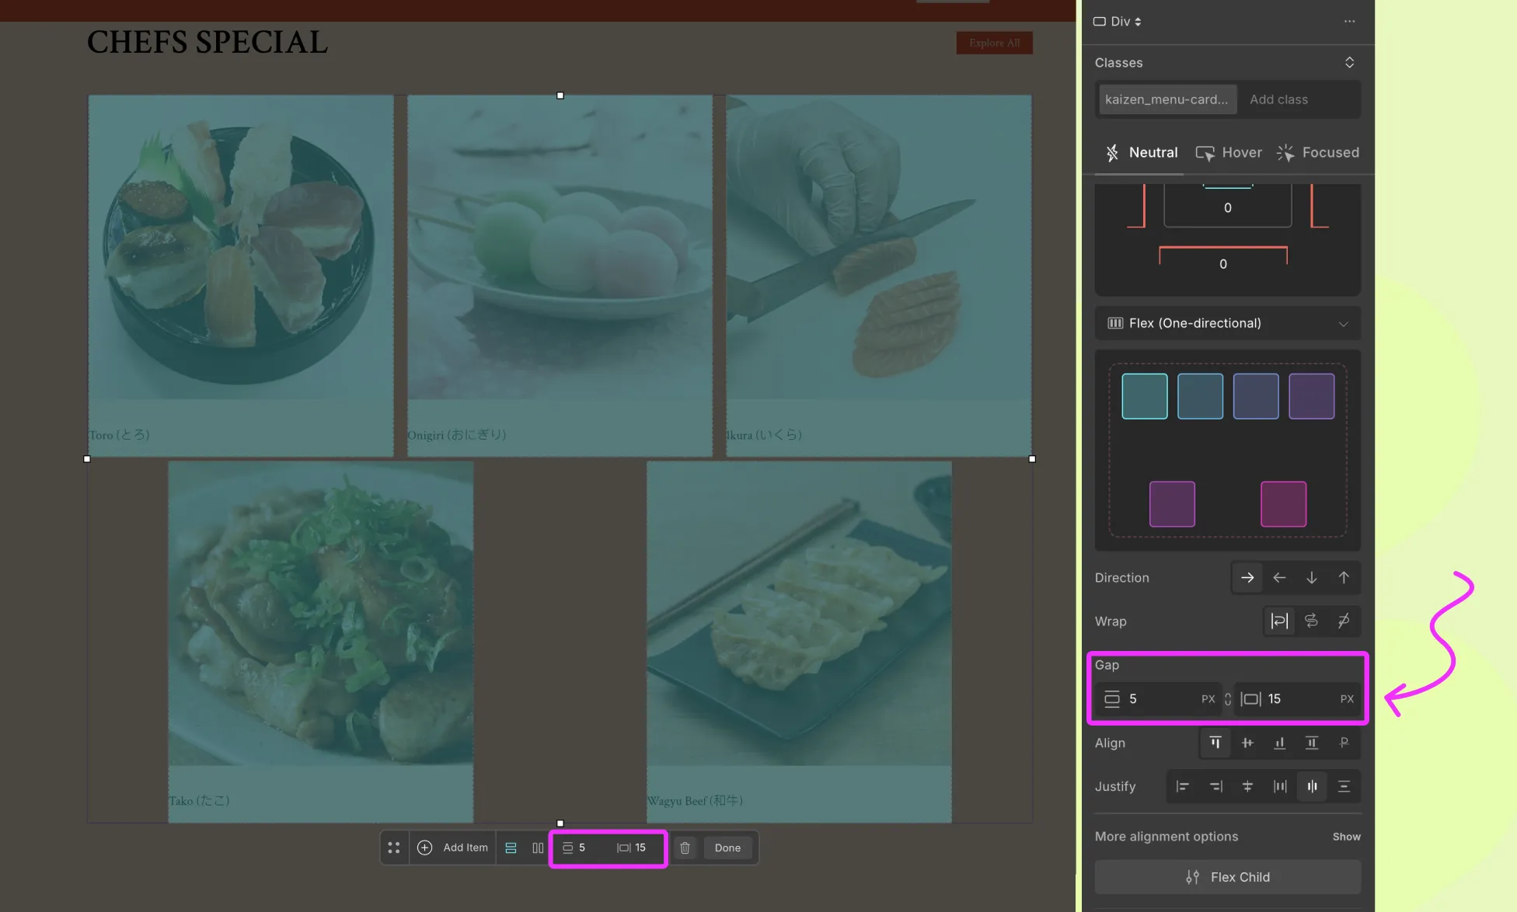
Task: Delete the element with trash icon
Action: click(x=685, y=848)
